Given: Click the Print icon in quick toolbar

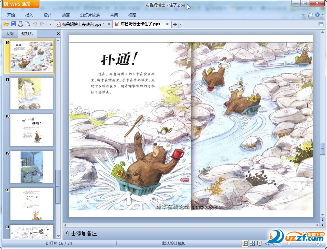Looking at the screenshot, I should tap(21, 24).
